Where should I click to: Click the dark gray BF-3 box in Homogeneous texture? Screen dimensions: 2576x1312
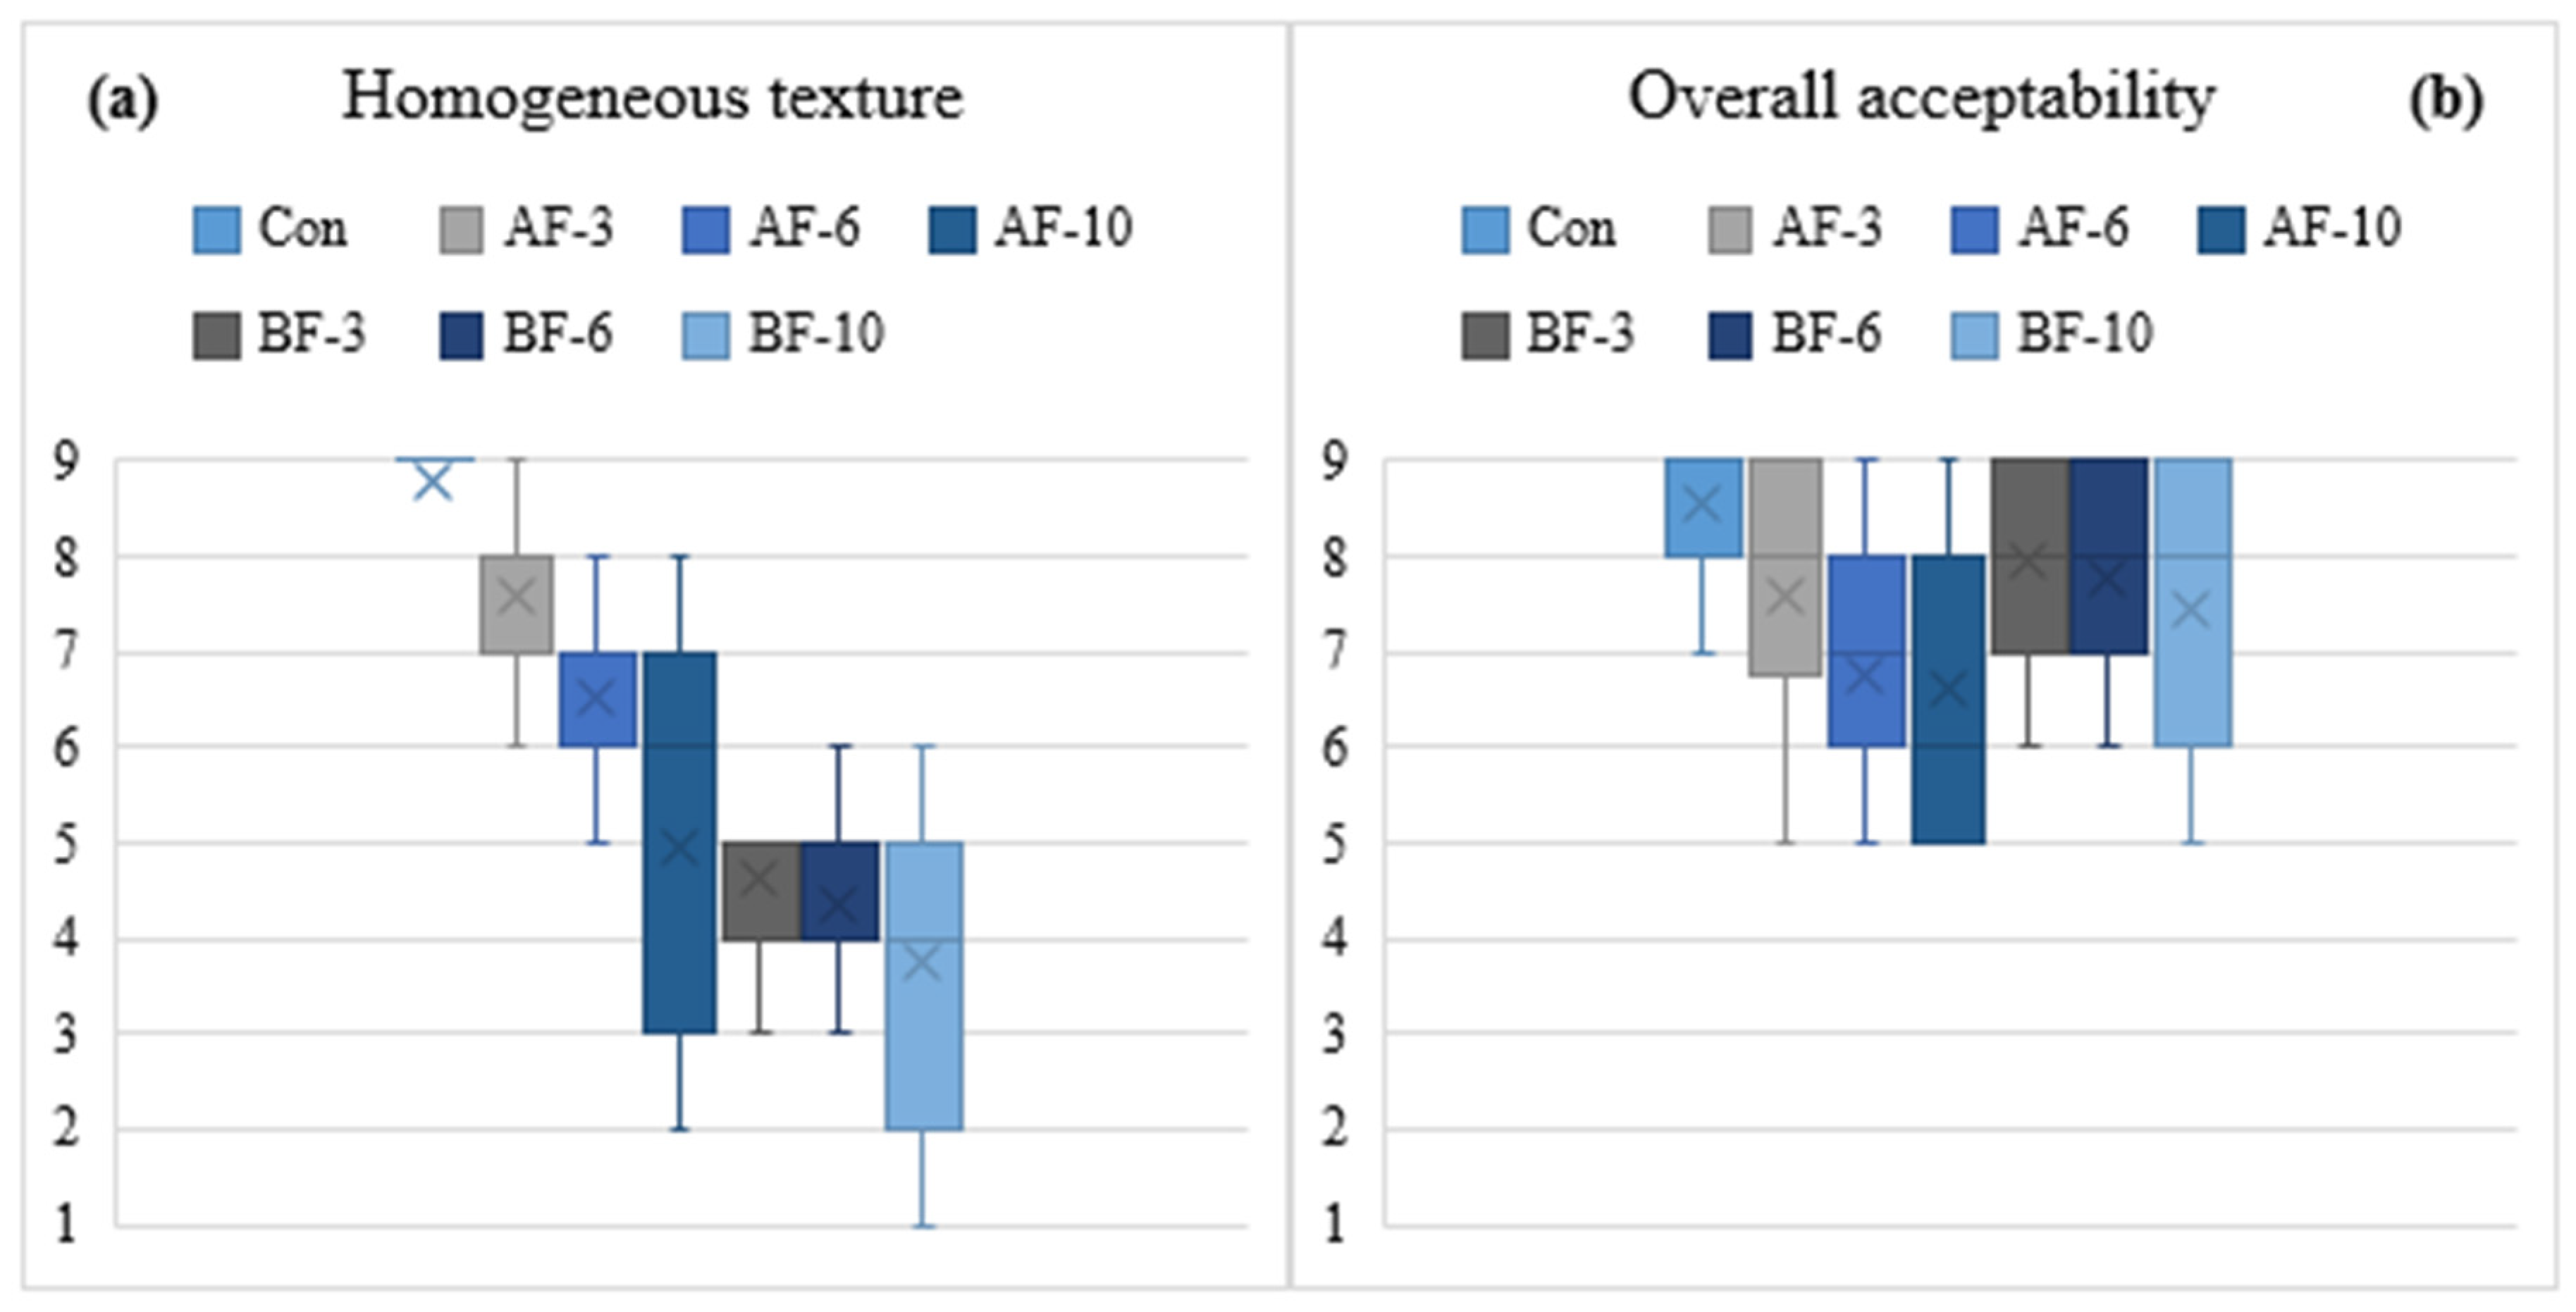click(761, 890)
